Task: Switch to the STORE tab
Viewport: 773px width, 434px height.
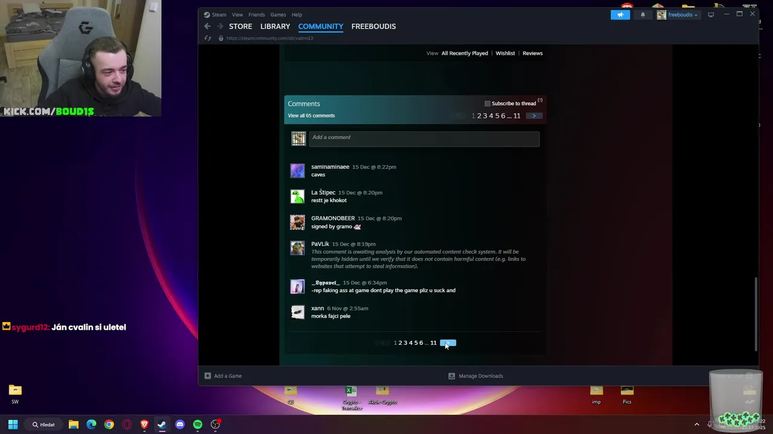Action: 240,27
